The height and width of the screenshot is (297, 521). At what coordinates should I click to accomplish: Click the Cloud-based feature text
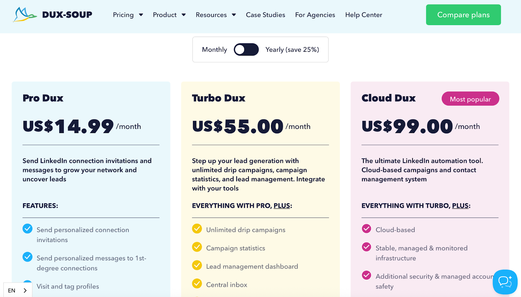[x=395, y=230]
